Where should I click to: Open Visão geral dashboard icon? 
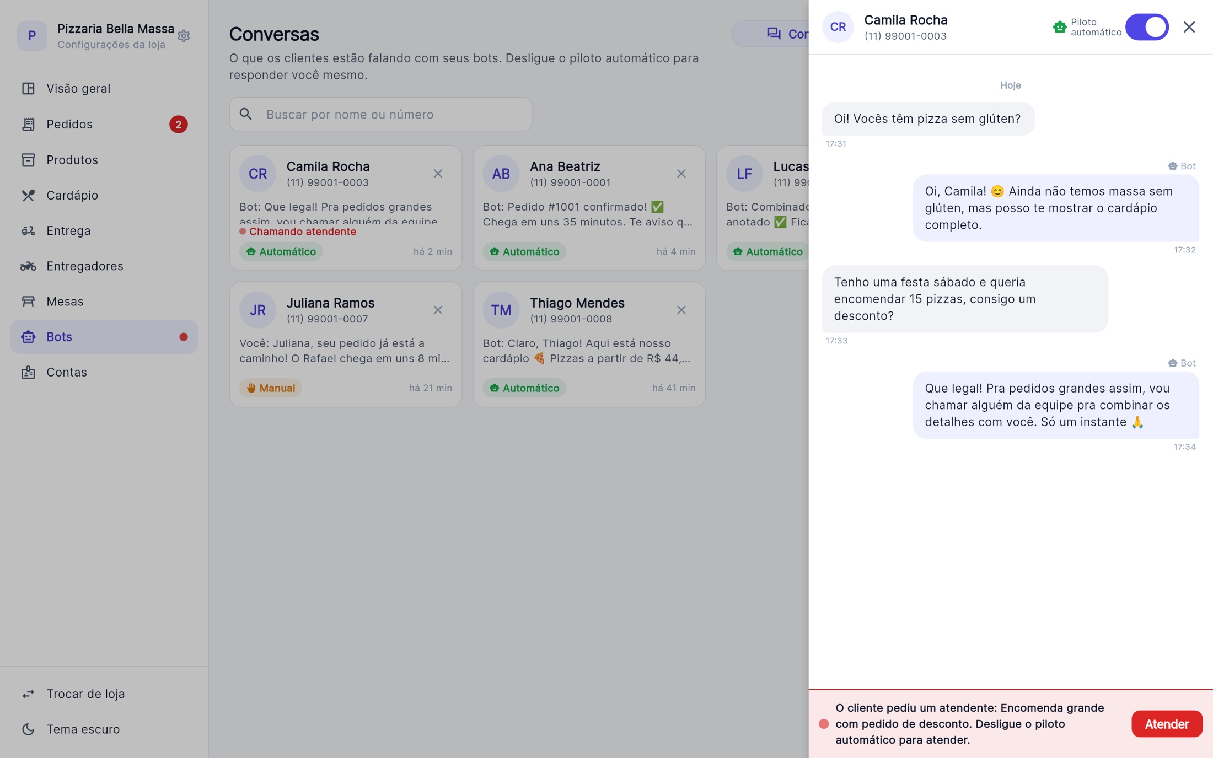coord(28,88)
